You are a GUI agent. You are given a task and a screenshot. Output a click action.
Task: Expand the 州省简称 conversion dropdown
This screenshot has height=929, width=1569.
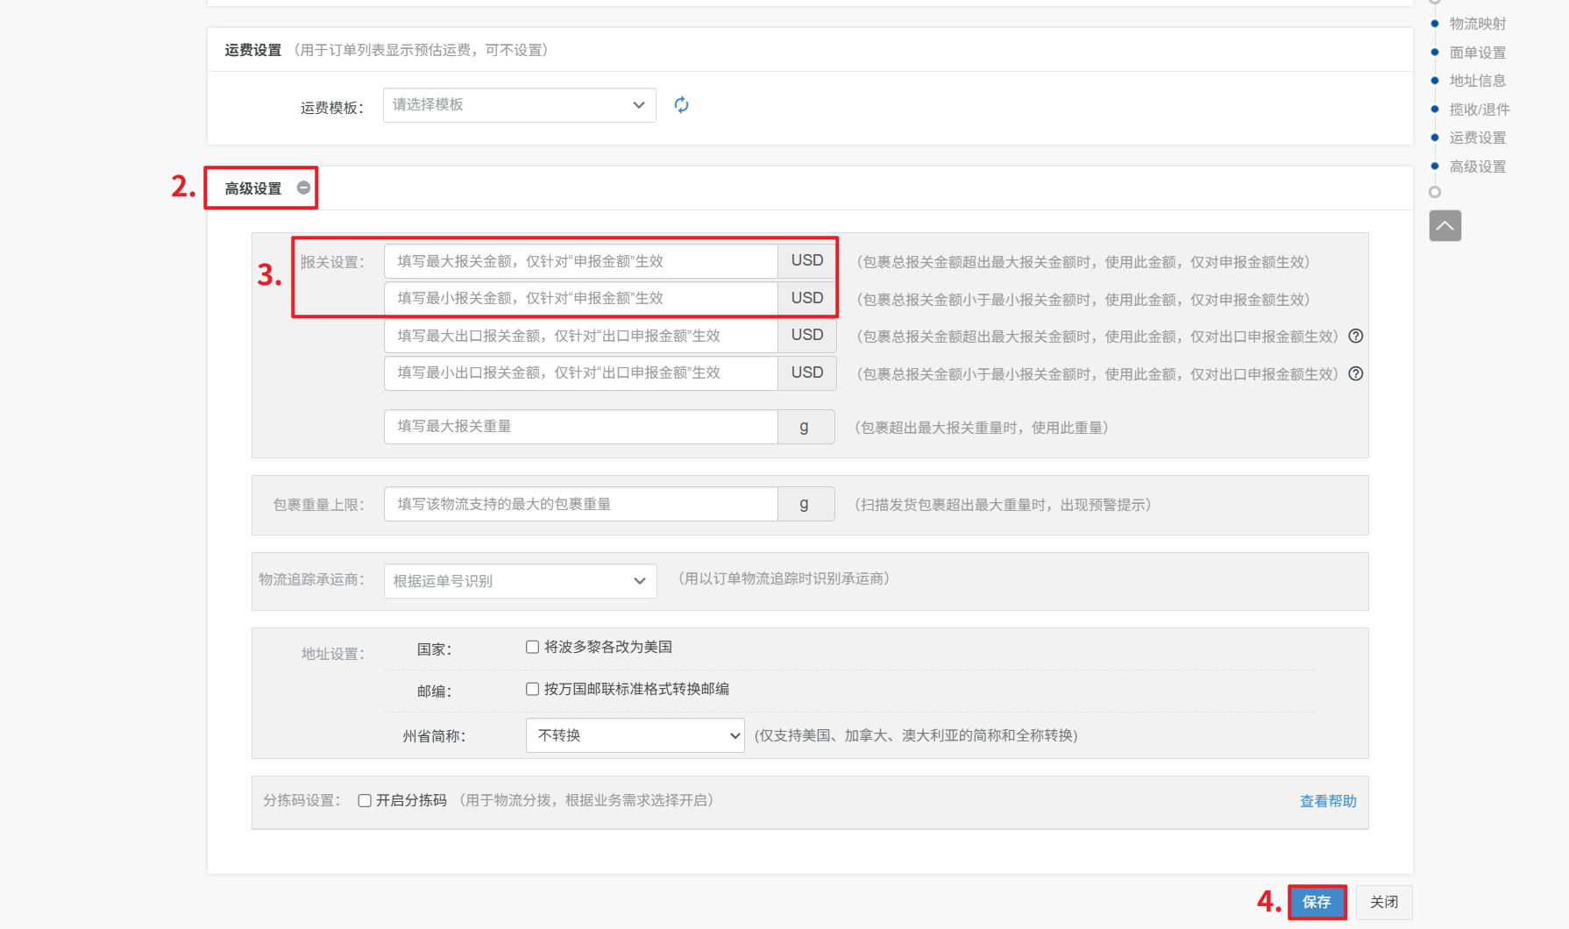(635, 735)
